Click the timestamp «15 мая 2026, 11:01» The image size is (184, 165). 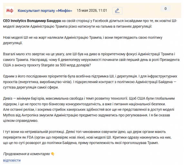pyautogui.click(x=92, y=11)
